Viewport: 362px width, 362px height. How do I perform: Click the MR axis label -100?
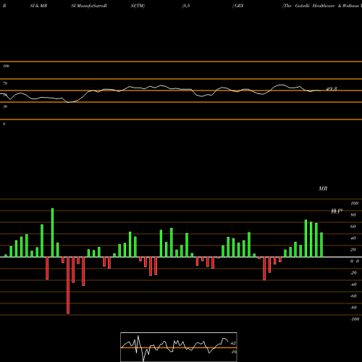tap(355, 319)
